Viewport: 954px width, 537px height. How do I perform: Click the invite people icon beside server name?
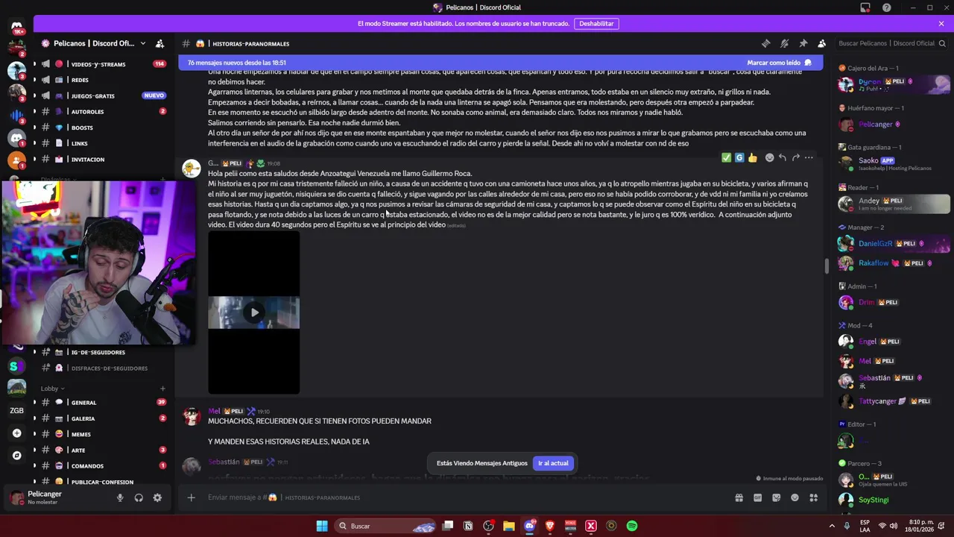[159, 43]
